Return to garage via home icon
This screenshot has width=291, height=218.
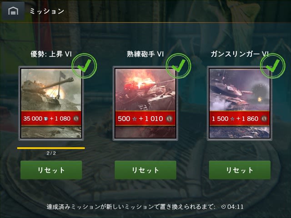[13, 11]
